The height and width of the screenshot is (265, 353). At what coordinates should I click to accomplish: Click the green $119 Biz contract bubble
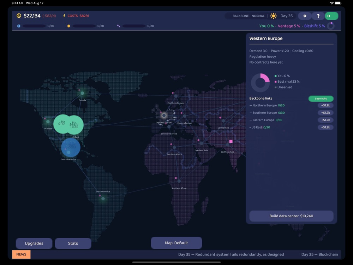pyautogui.click(x=61, y=124)
